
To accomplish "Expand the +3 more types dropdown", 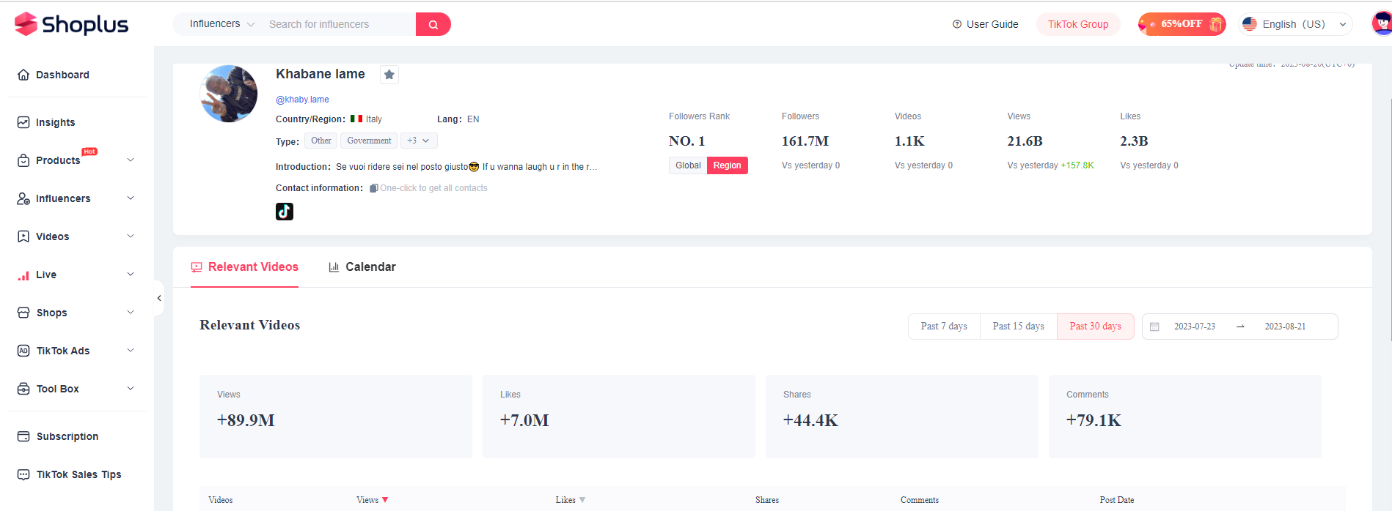I will [x=419, y=141].
